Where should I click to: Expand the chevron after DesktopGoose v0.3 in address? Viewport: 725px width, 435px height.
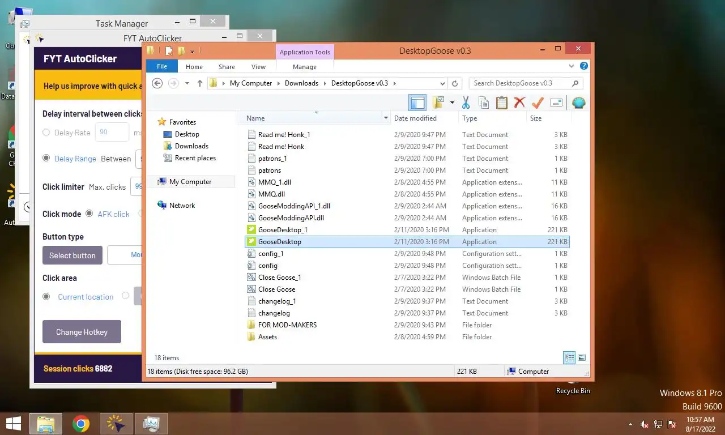pos(394,83)
